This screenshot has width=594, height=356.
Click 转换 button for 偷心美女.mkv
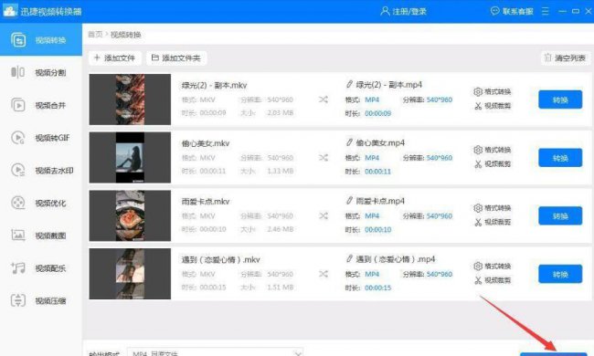click(560, 158)
